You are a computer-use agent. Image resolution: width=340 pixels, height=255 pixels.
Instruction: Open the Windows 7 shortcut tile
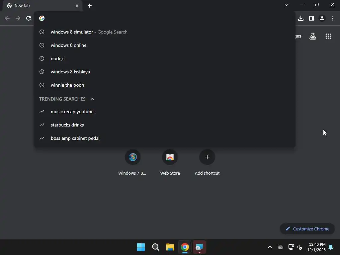(132, 162)
